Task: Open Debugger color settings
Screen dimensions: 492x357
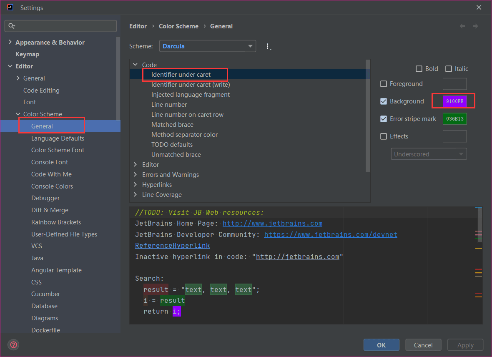Action: tap(45, 199)
